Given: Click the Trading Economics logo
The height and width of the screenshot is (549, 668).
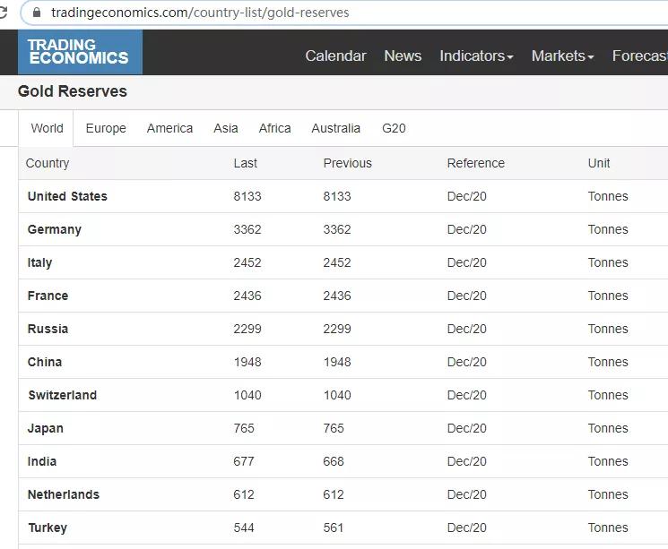Looking at the screenshot, I should click(x=80, y=52).
